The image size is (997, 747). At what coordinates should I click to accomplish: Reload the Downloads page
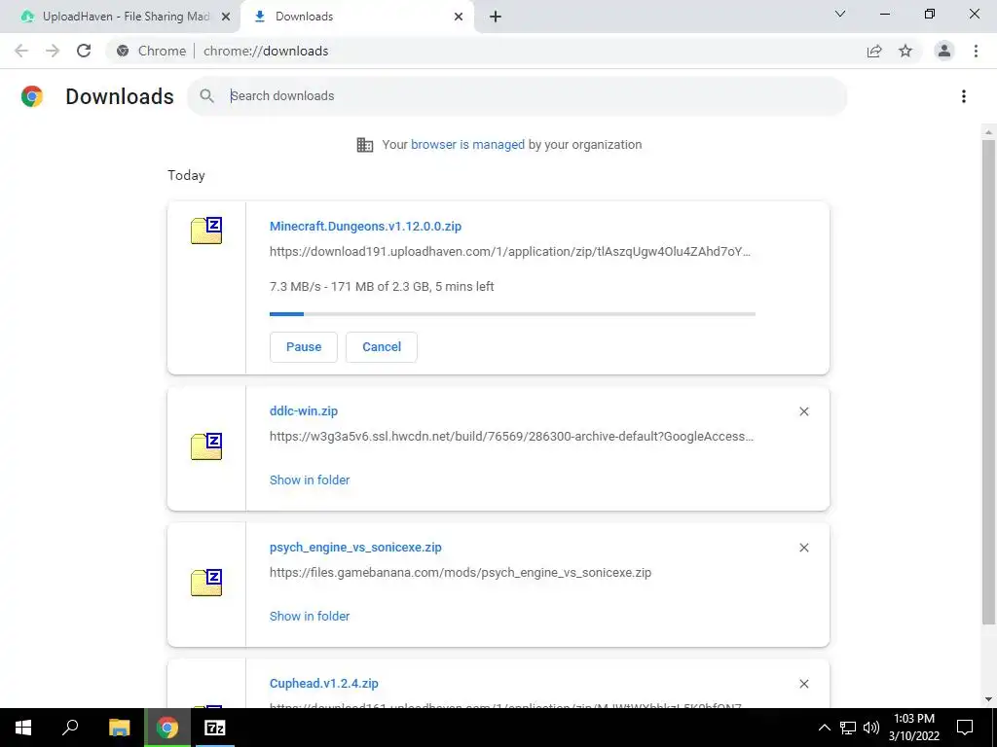[84, 51]
